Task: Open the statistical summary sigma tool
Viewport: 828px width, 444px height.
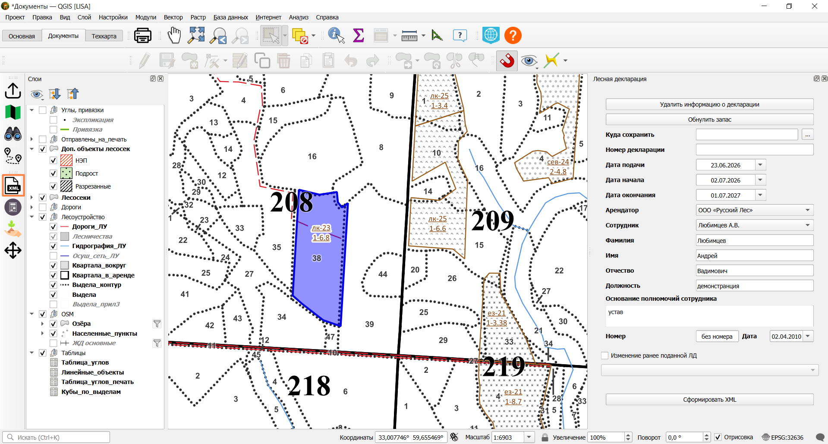Action: (x=359, y=35)
